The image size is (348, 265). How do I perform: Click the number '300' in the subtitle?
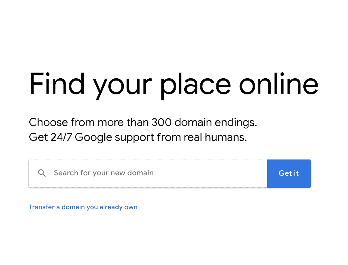click(x=161, y=122)
